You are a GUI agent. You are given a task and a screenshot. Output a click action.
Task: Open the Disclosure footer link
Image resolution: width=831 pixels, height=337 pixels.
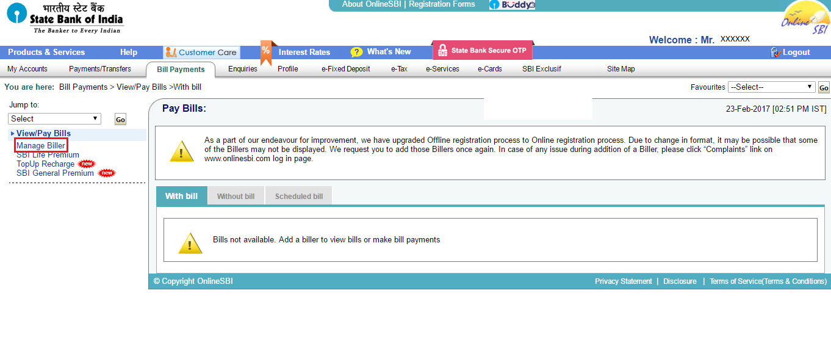[680, 281]
